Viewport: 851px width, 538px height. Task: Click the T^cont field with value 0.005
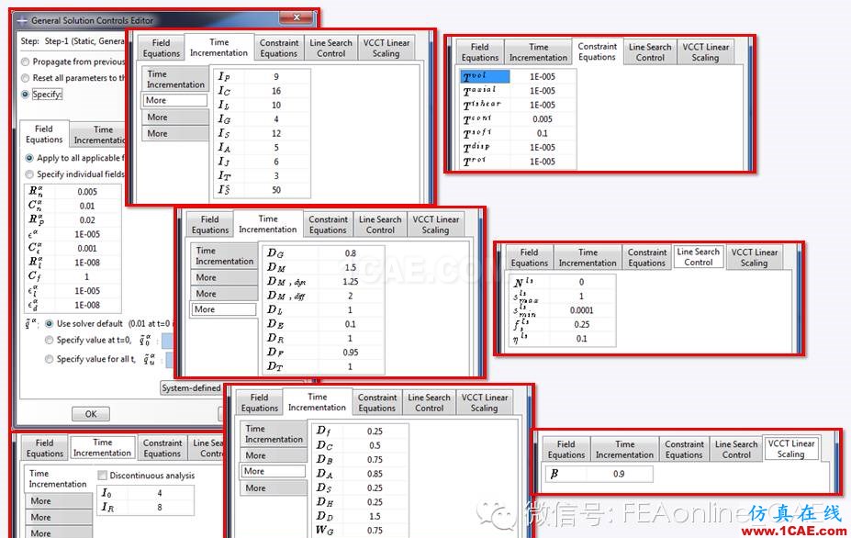[x=543, y=118]
